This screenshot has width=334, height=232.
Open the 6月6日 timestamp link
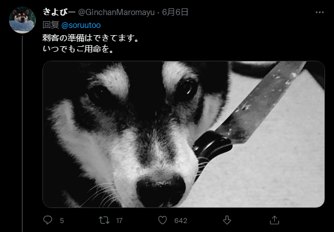175,12
